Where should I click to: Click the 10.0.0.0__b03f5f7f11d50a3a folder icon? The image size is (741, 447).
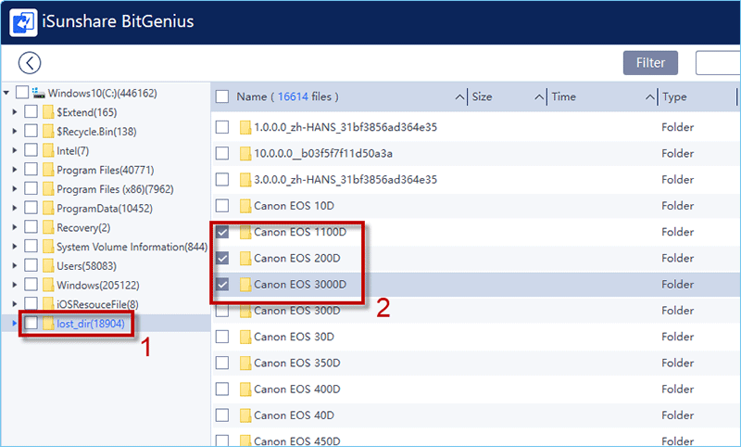point(245,153)
